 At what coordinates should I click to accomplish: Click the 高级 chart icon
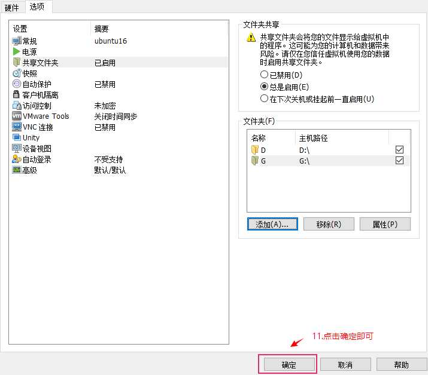pyautogui.click(x=17, y=170)
